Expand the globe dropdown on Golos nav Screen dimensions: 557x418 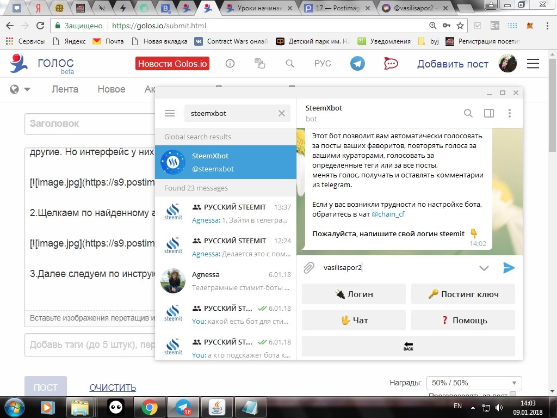[x=20, y=89]
